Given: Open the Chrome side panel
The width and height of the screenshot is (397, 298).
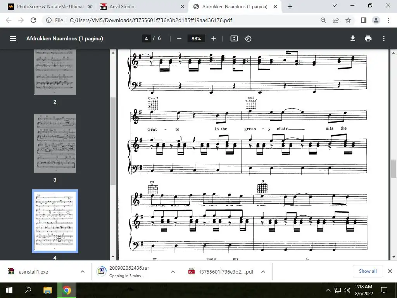Looking at the screenshot, I should pos(364,20).
